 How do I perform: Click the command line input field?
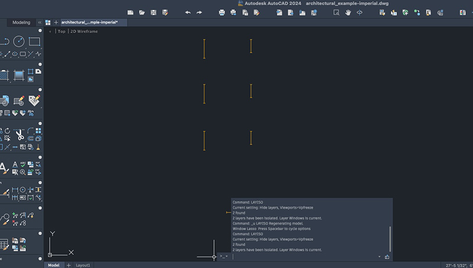click(302, 257)
